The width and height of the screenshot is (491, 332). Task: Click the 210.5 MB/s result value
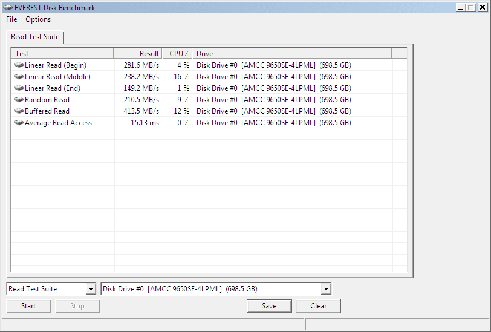[x=141, y=100]
